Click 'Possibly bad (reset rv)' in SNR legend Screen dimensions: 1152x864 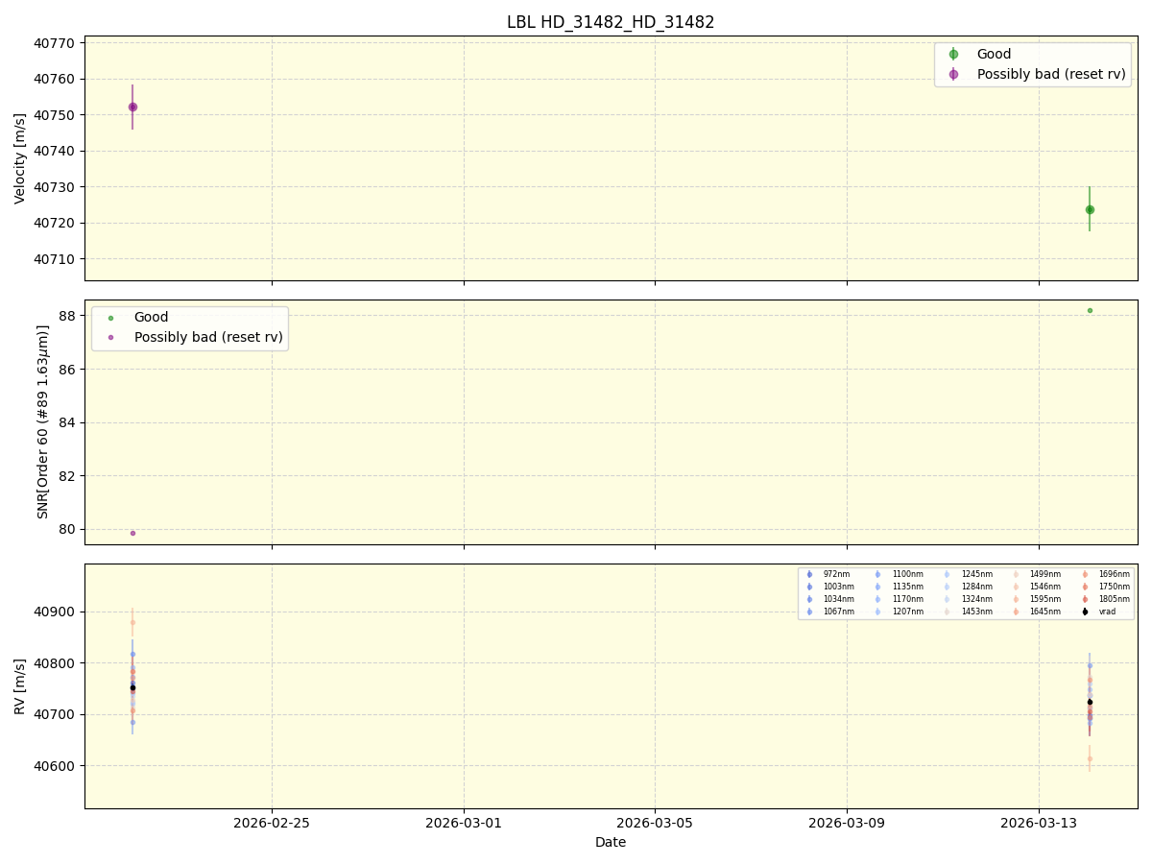click(x=208, y=337)
